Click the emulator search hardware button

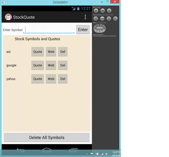click(116, 18)
